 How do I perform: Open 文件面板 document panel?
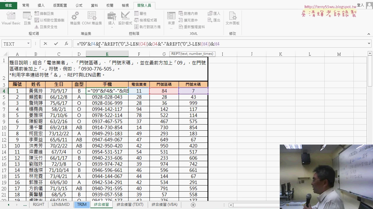point(233,19)
